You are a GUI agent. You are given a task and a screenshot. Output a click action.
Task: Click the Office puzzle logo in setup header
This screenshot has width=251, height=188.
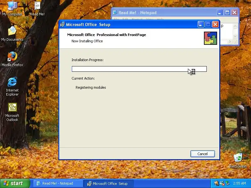(x=211, y=38)
